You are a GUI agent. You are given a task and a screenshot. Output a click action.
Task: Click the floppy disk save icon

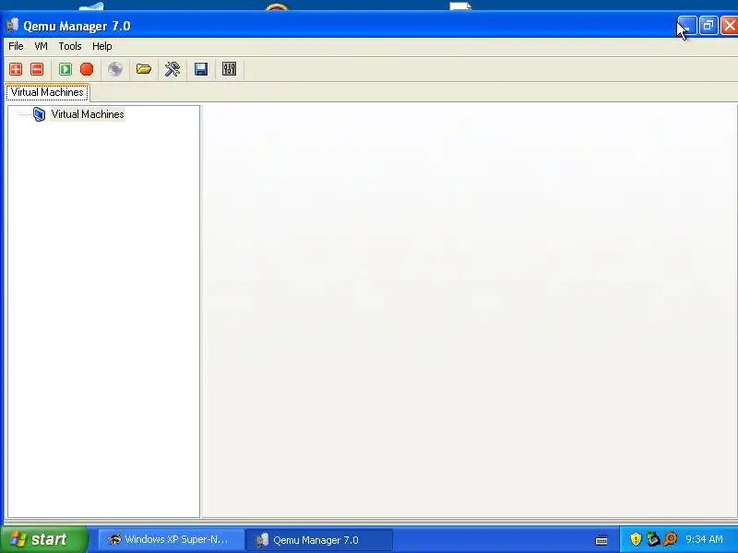201,69
